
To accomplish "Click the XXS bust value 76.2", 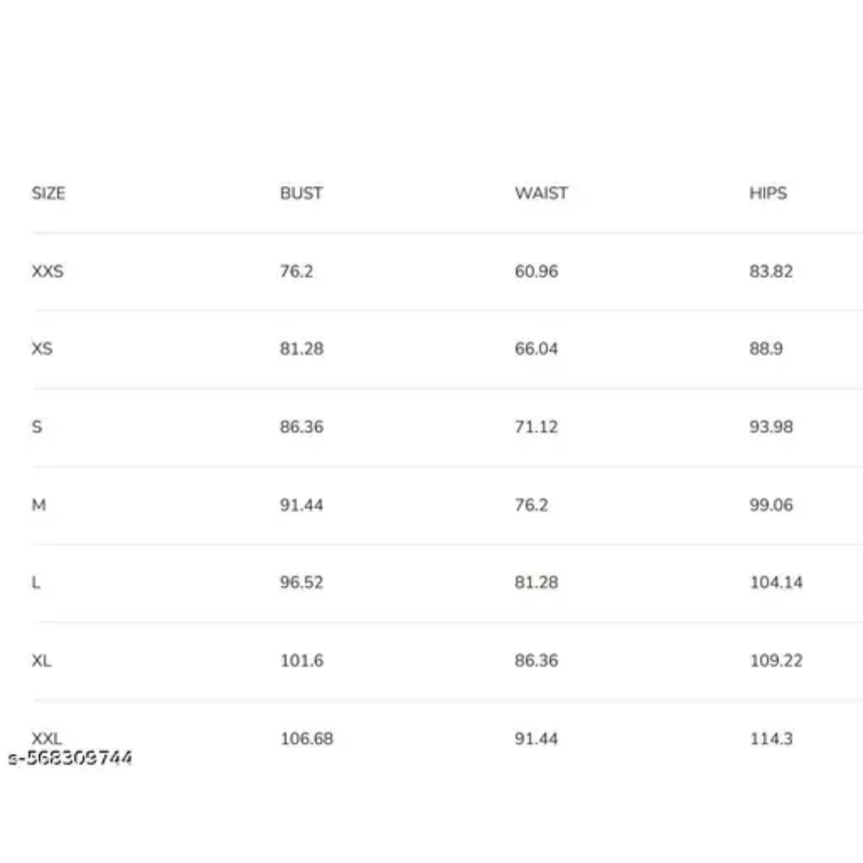I will (296, 272).
